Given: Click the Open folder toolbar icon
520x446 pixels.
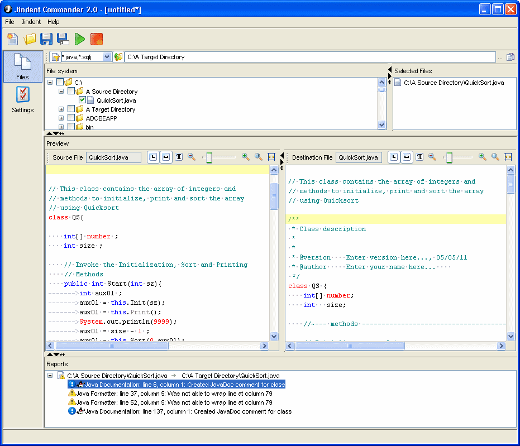Looking at the screenshot, I should (29, 39).
